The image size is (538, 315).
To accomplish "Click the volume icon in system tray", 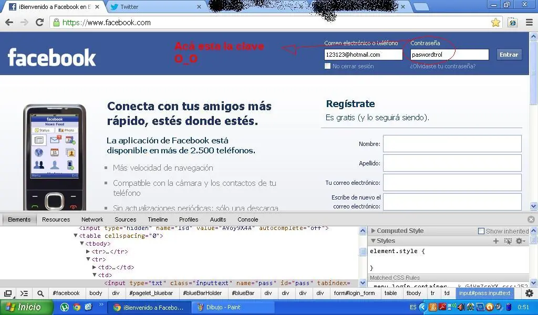I will click(x=461, y=307).
